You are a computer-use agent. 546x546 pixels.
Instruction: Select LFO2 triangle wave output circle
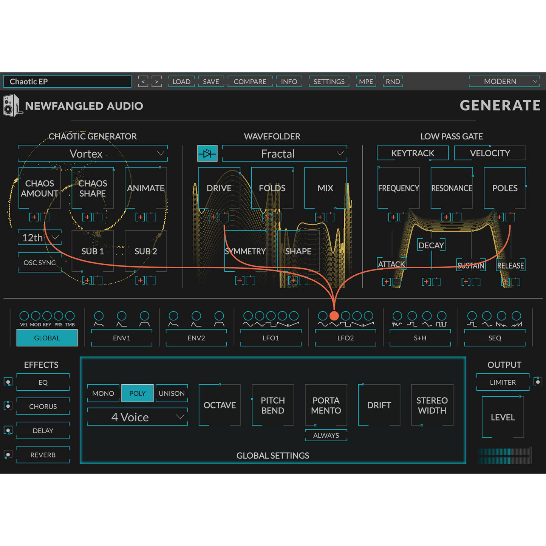pos(334,316)
